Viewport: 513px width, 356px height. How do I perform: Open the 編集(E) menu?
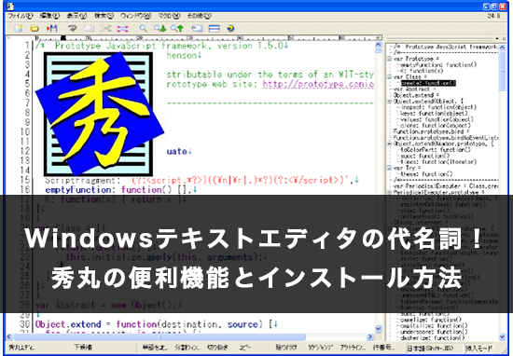click(x=49, y=16)
